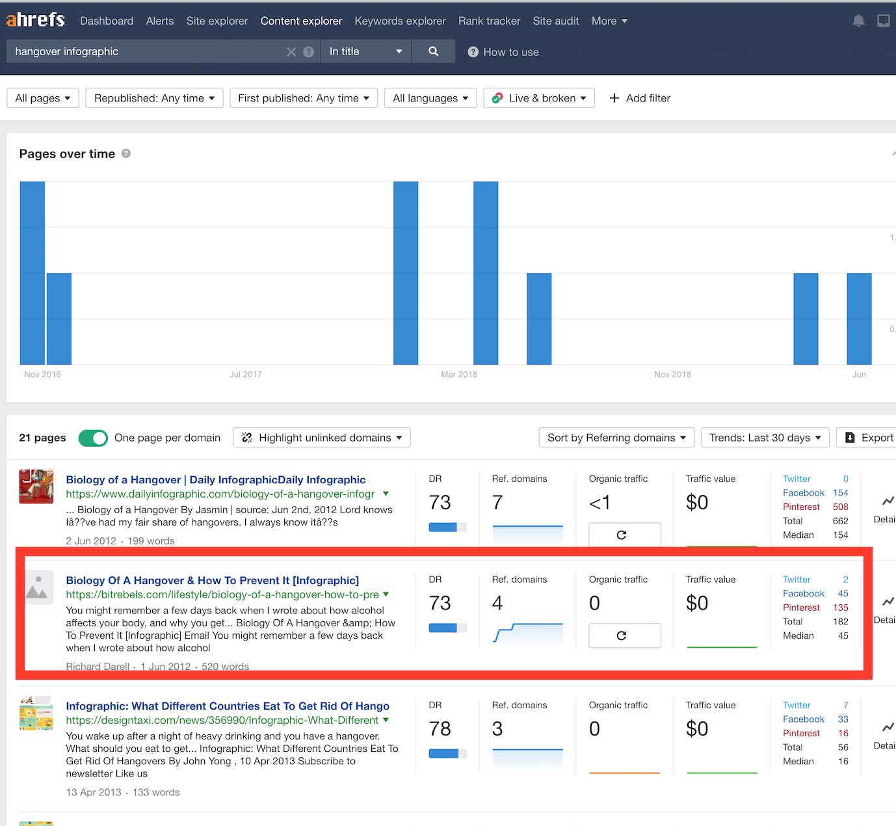Viewport: 896px width, 826px height.
Task: Click the first Nov 2016 chart bar
Action: point(33,273)
